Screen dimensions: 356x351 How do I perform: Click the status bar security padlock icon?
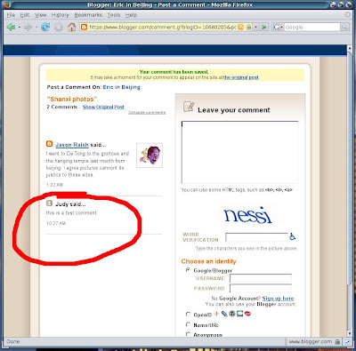click(337, 341)
